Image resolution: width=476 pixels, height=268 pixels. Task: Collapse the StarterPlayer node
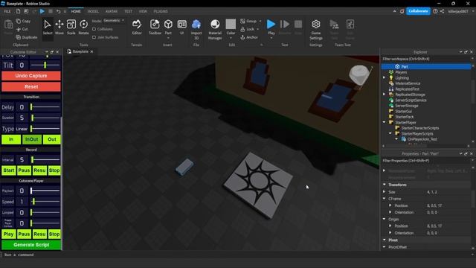384,122
